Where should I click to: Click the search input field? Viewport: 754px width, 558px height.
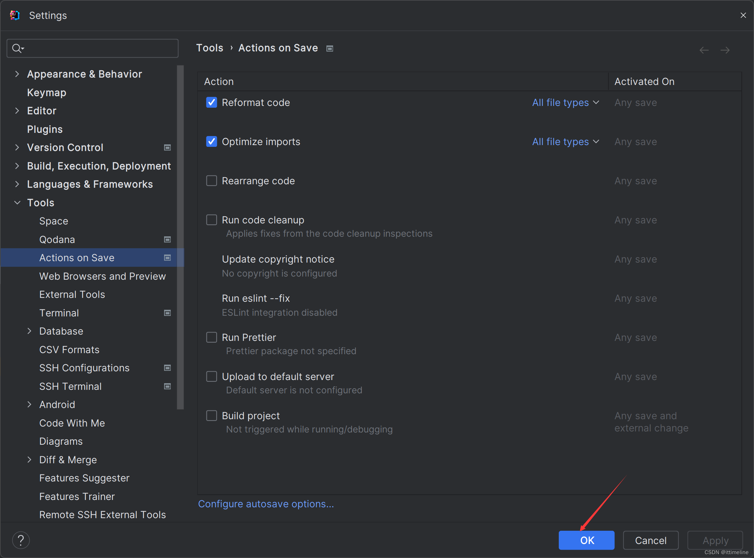(94, 48)
